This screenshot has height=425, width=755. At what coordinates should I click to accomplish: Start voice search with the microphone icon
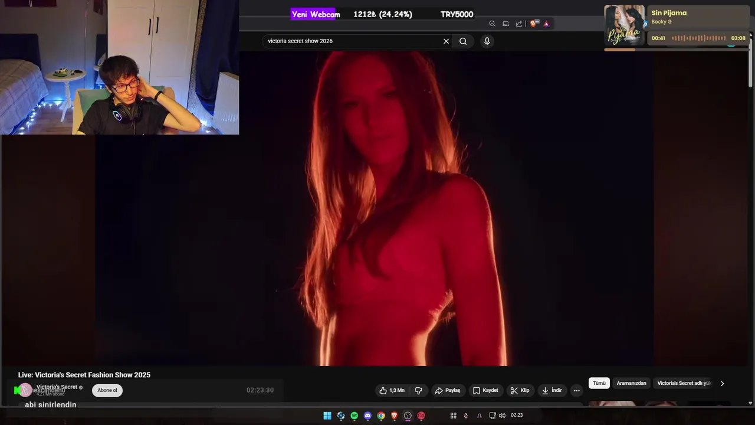click(487, 41)
